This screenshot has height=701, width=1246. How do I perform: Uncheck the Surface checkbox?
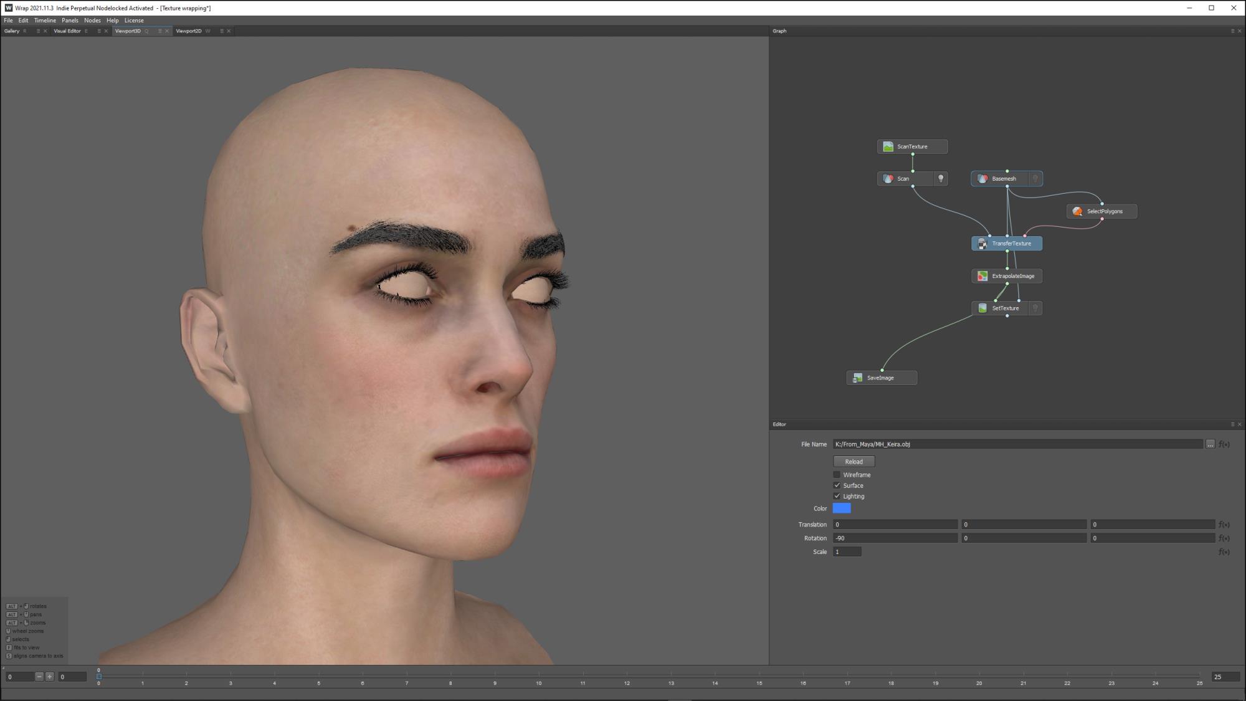pyautogui.click(x=837, y=485)
